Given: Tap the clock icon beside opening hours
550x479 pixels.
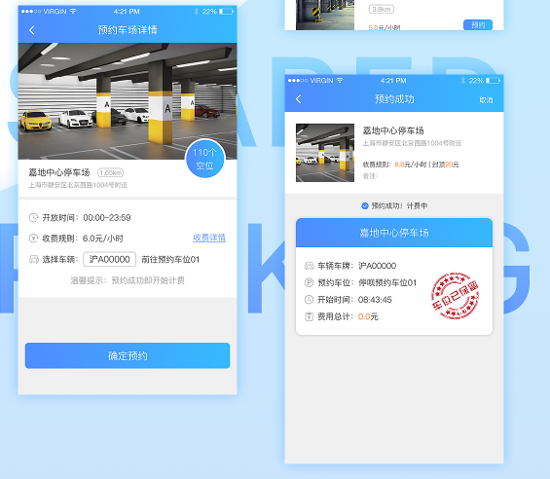Looking at the screenshot, I should coord(33,217).
